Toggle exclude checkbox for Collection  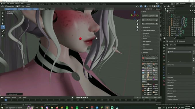click(x=190, y=11)
